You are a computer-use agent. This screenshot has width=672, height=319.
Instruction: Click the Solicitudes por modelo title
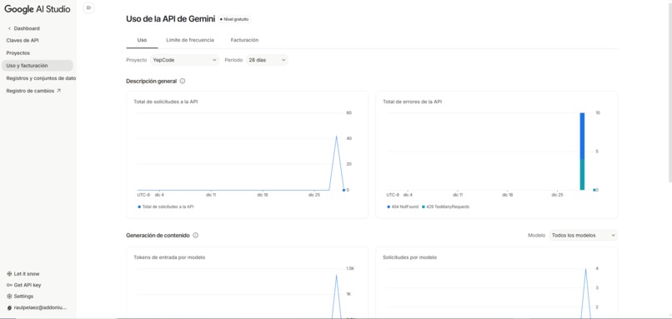409,257
